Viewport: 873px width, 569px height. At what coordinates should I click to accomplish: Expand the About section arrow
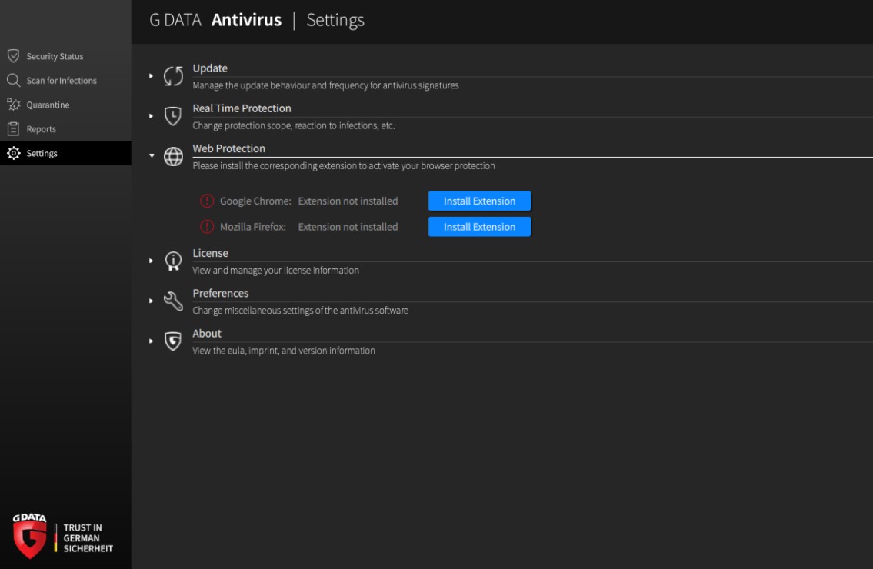click(x=151, y=341)
